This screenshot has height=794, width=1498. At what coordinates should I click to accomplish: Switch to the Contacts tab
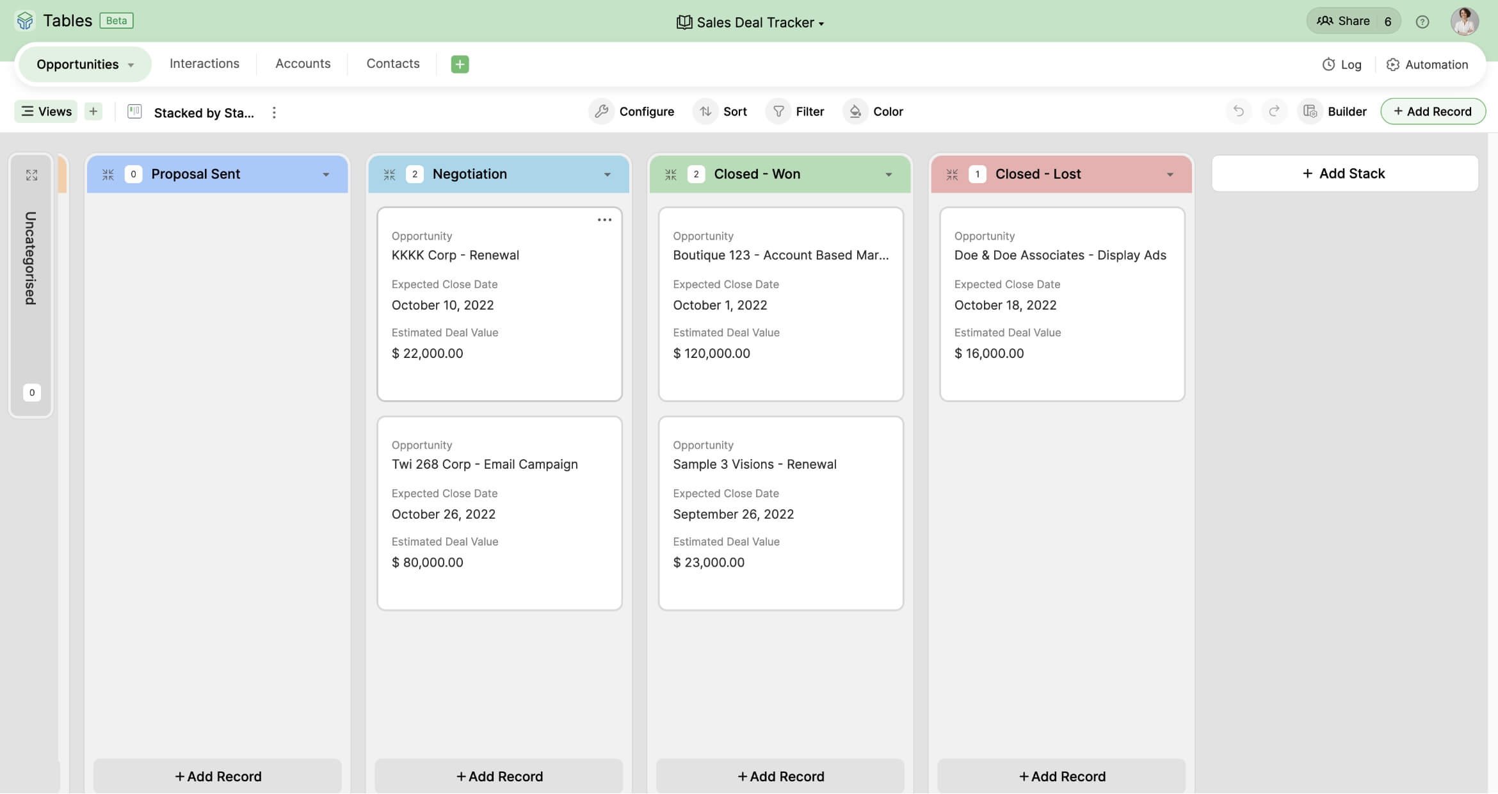tap(392, 63)
